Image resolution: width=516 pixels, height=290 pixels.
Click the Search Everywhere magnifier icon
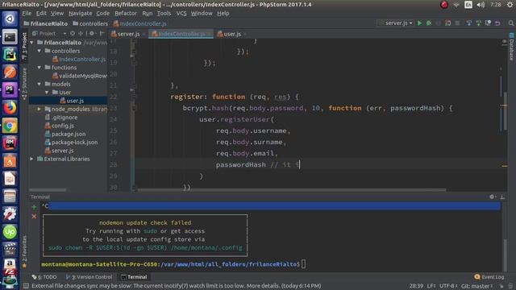[x=510, y=23]
